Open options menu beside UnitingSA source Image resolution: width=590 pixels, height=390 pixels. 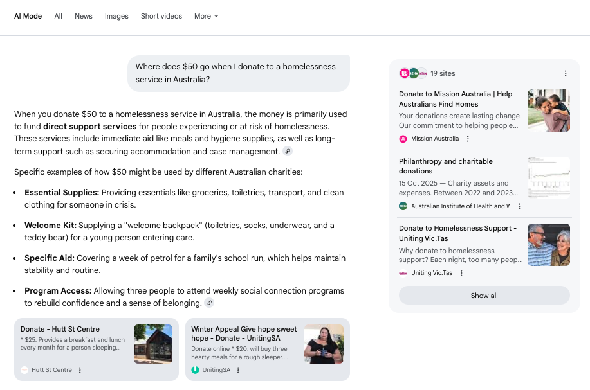238,370
